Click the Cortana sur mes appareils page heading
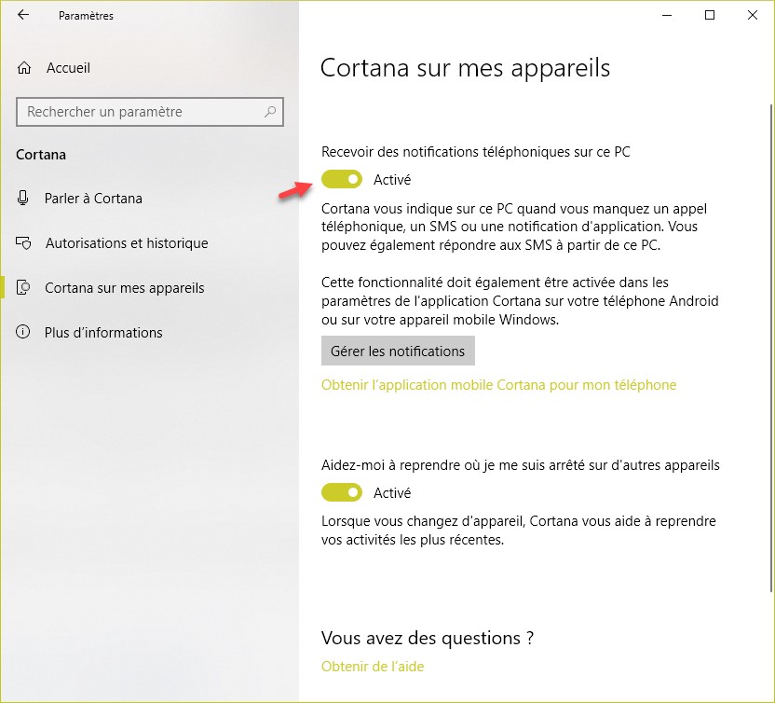Screen dimensions: 775x703 point(465,68)
